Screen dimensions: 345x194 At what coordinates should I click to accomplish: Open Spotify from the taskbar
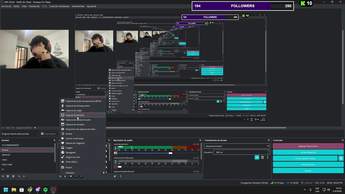click(x=46, y=190)
